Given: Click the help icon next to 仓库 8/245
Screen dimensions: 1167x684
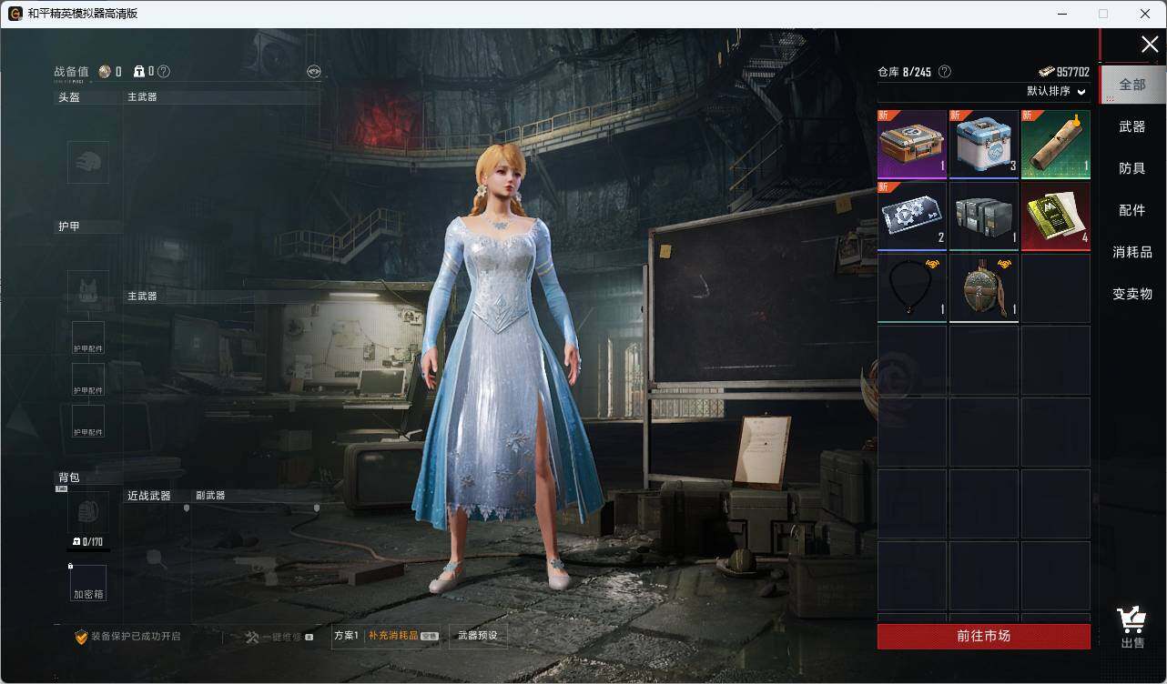Looking at the screenshot, I should tap(945, 72).
